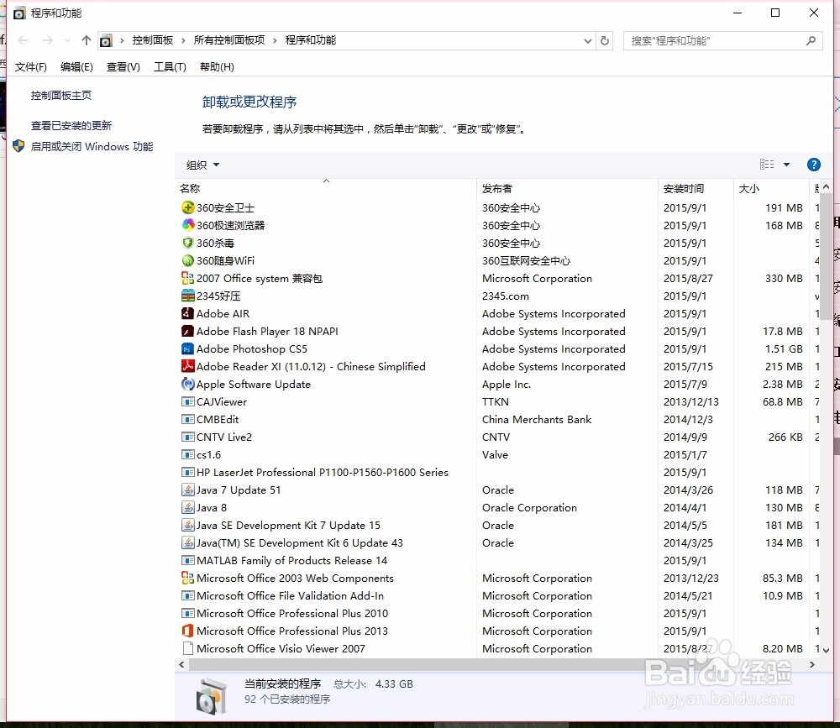Click the CAJViewer icon
The height and width of the screenshot is (728, 840).
(x=187, y=401)
